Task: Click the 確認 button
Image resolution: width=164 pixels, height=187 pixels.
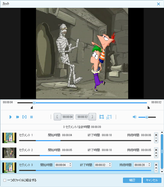Action: [x=132, y=180]
